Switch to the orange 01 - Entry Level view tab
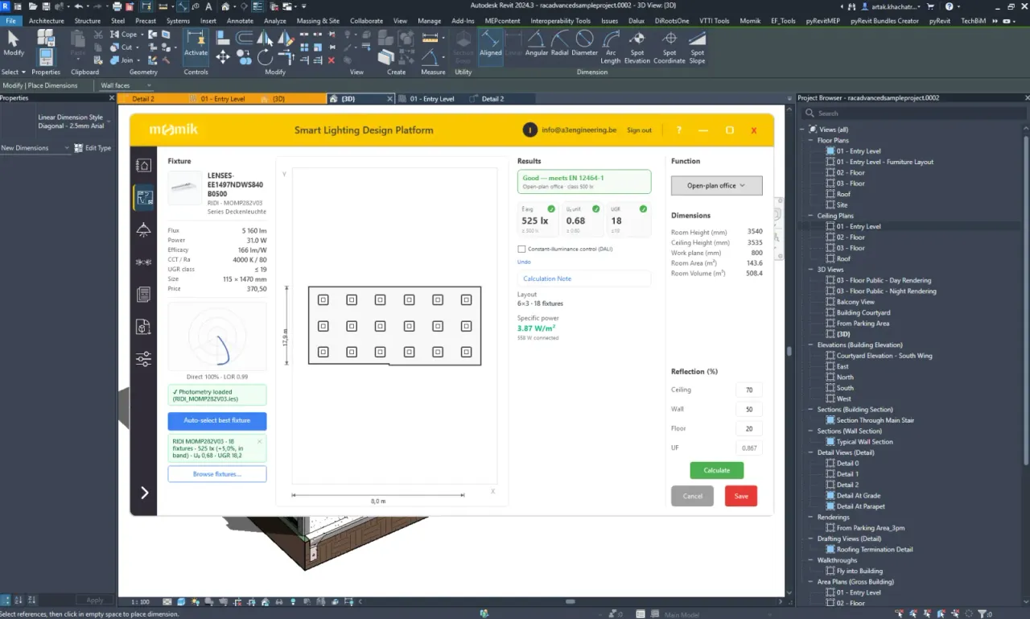 [223, 99]
